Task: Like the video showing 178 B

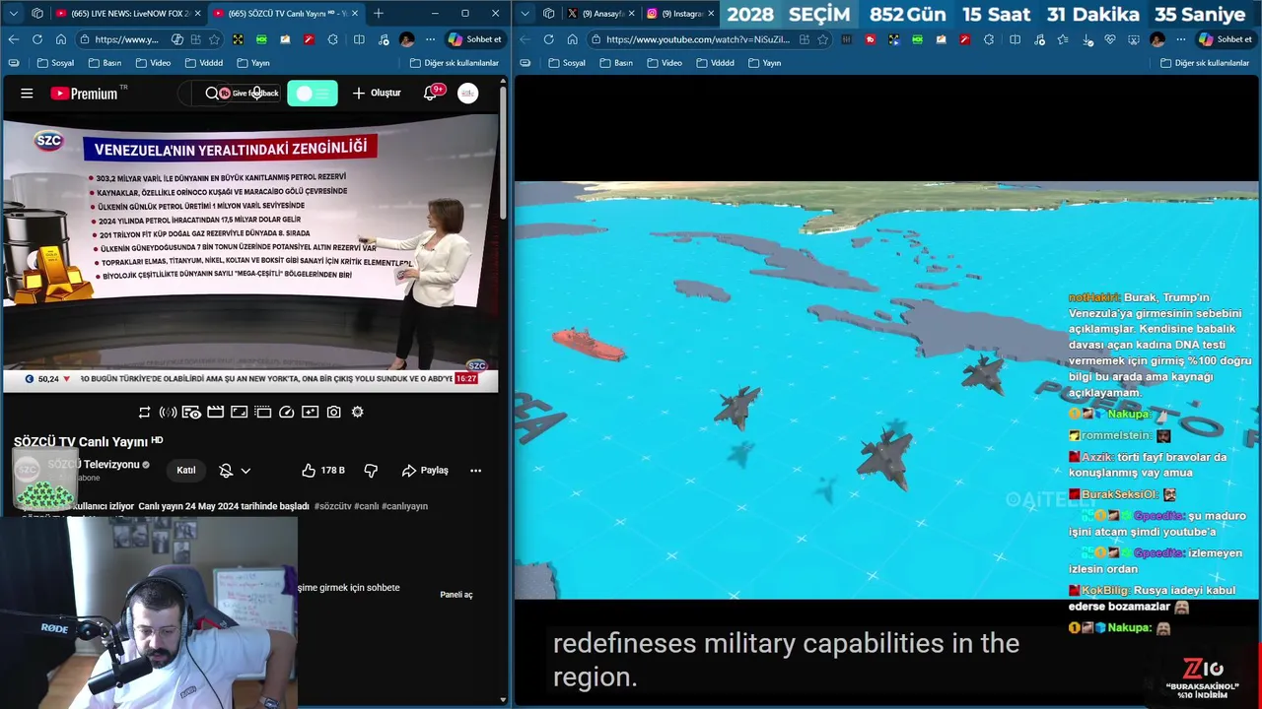Action: click(x=323, y=471)
